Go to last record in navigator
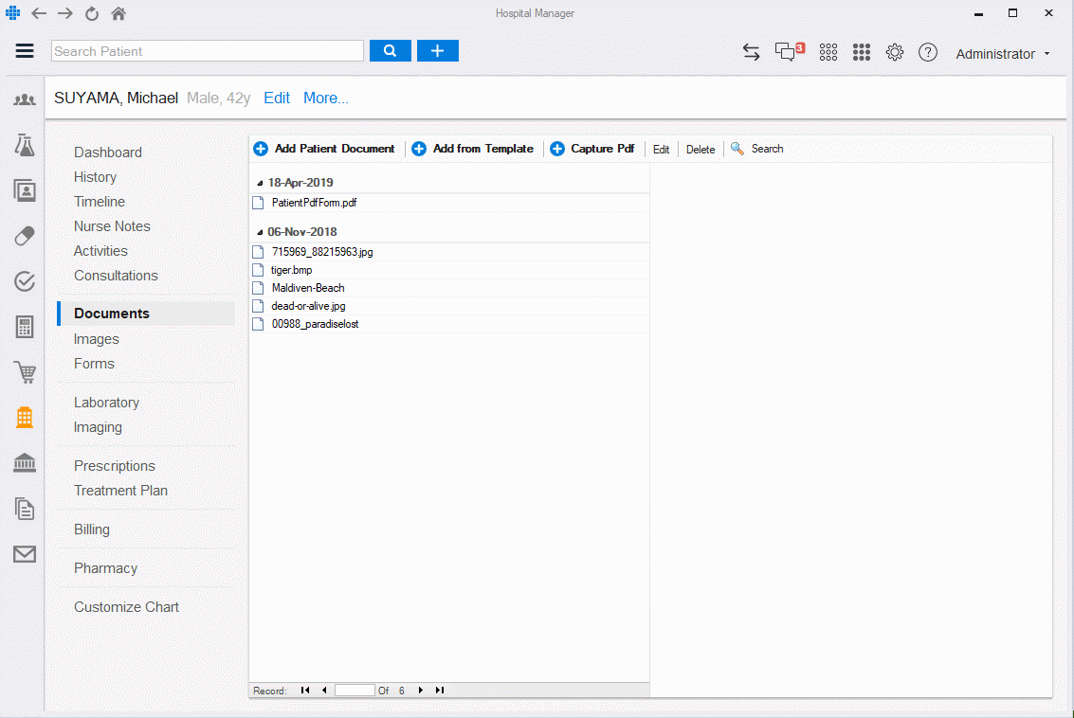 [440, 691]
